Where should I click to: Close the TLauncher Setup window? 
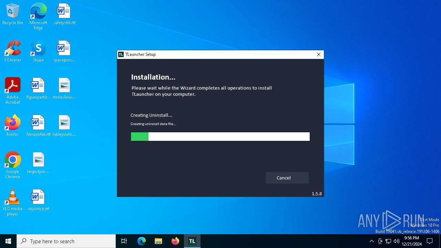click(x=319, y=54)
